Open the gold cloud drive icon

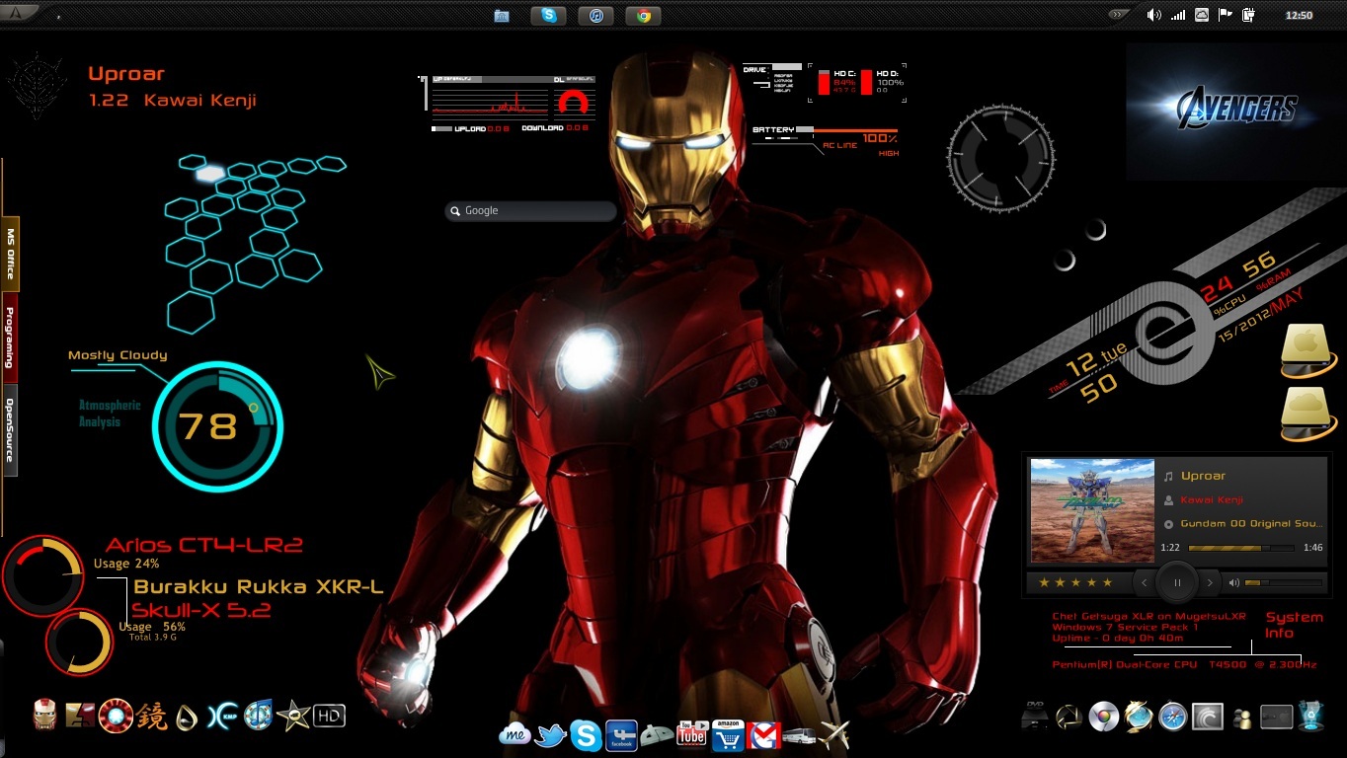point(1308,415)
